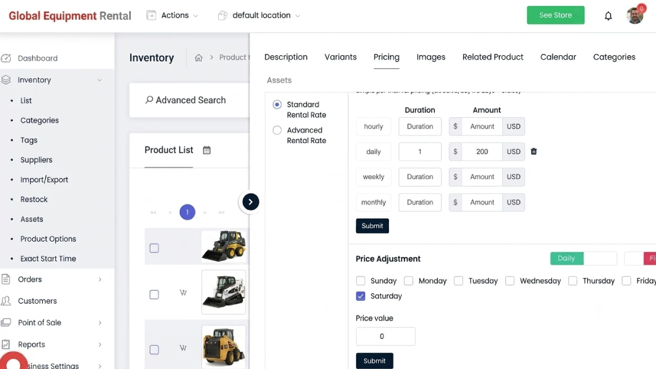Open the Calendar tab

pyautogui.click(x=558, y=57)
